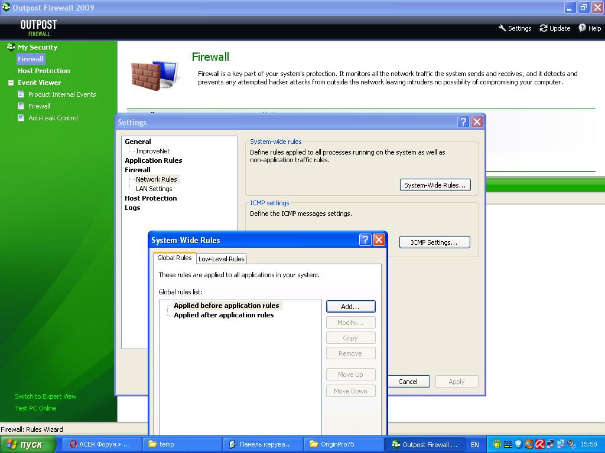
Task: Click the My Security icon in sidebar
Action: tap(11, 47)
